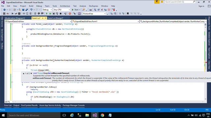
Task: Open the notifications smiley icon
Action: (162, 2)
